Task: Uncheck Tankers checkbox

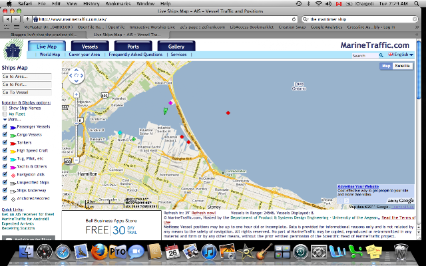Action: 5,142
